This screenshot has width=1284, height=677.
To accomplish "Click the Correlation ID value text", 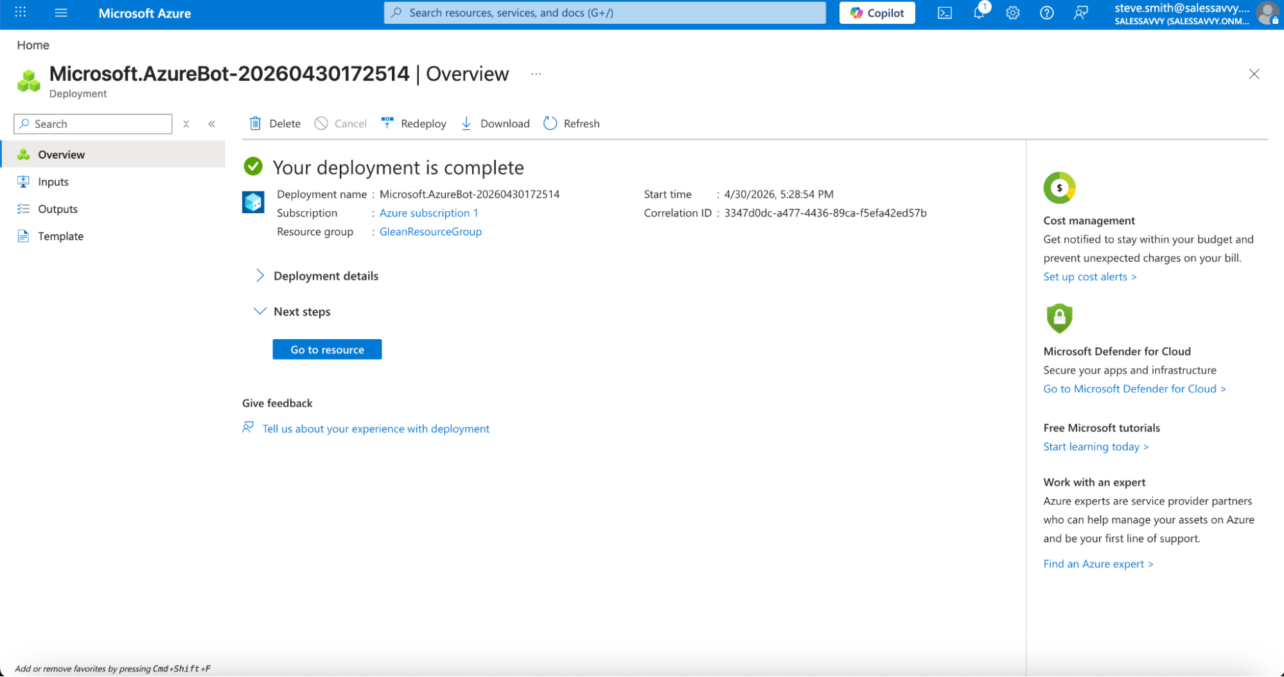I will [825, 213].
